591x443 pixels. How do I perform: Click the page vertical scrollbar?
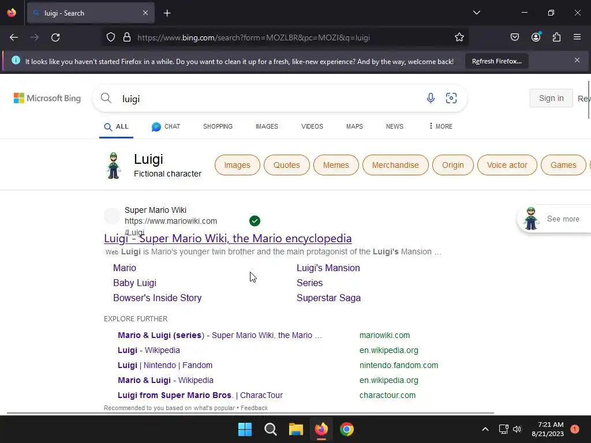pyautogui.click(x=589, y=99)
